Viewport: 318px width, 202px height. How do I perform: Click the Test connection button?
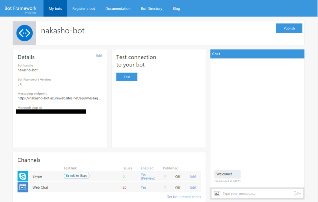127,77
